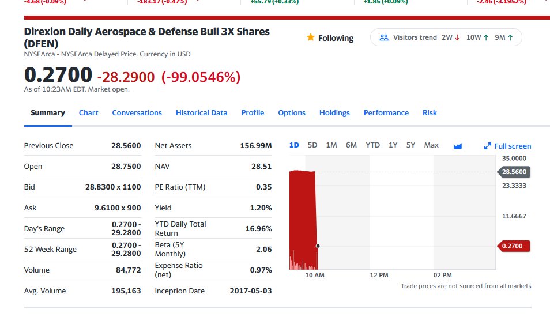The height and width of the screenshot is (332, 550).
Task: Click the gray 28.5600 previous close chart label
Action: [x=514, y=172]
